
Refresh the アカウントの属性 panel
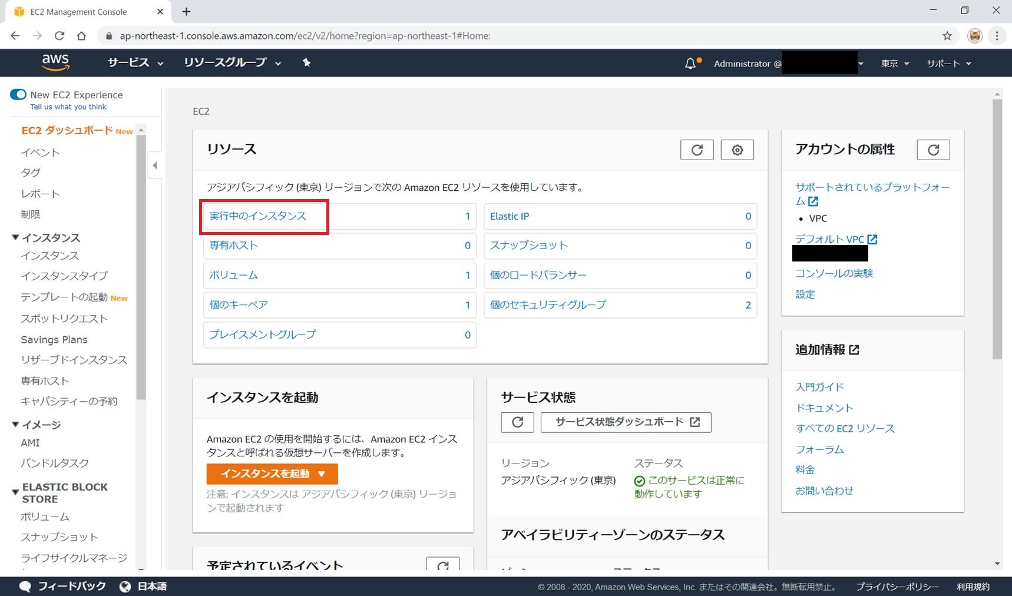pos(933,150)
